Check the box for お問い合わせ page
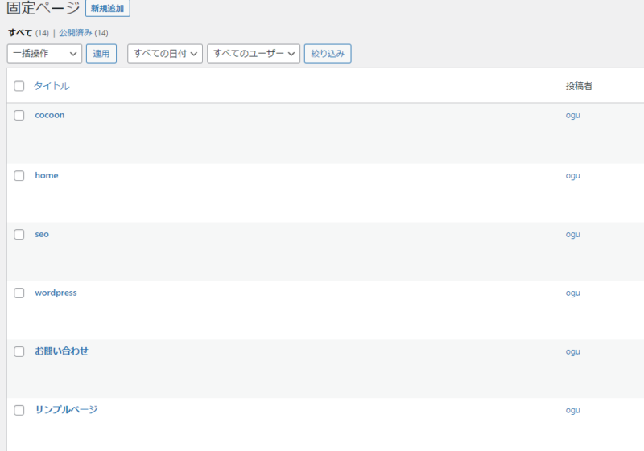 [19, 351]
